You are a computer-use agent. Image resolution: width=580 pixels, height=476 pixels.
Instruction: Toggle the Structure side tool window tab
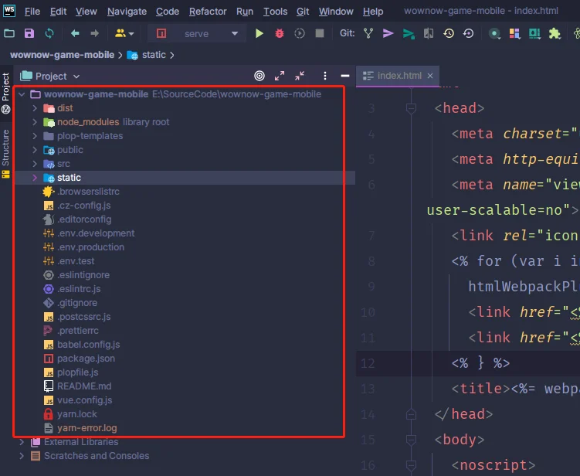tap(5, 153)
